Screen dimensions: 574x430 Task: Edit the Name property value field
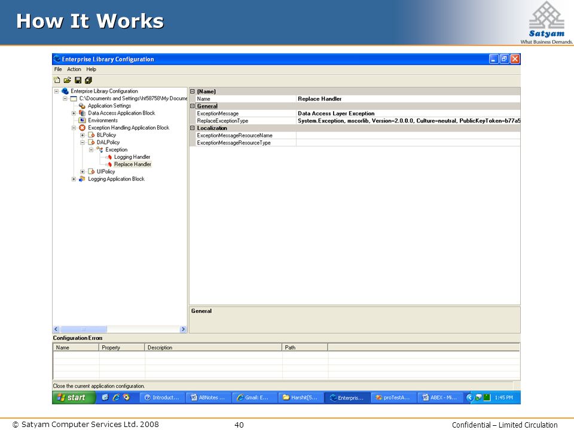(408, 99)
